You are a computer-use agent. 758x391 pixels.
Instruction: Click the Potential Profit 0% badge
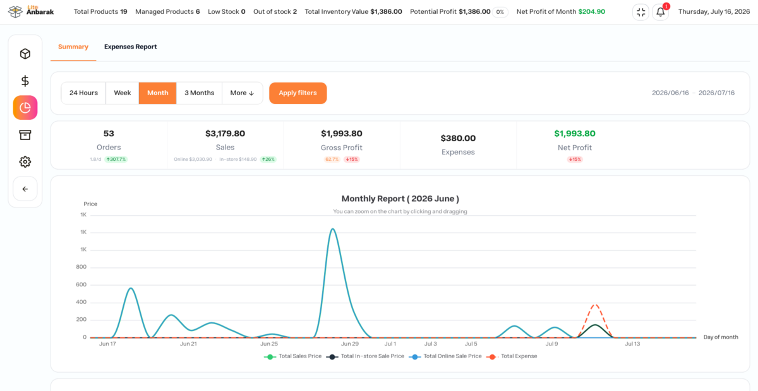tap(500, 12)
